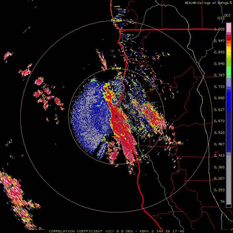Select the 0.840 legend value
Viewport: 233px width, 233px height.
219,64
